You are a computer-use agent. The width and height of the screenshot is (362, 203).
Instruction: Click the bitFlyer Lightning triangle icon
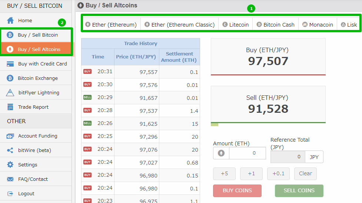pyautogui.click(x=10, y=92)
